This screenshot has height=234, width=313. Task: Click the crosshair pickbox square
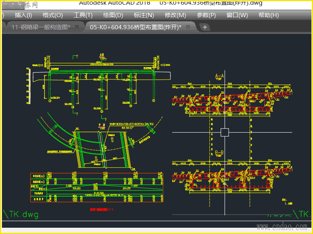tap(225, 132)
